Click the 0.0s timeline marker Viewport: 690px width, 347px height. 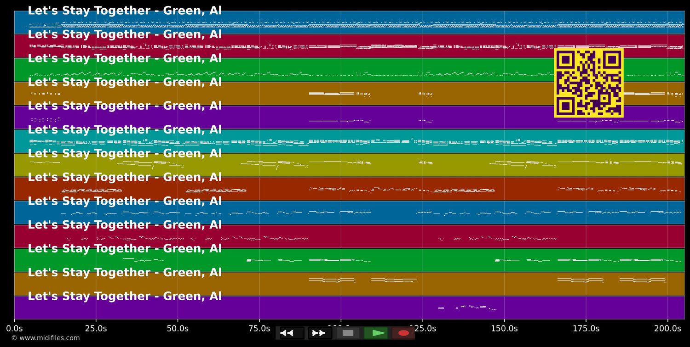point(15,328)
